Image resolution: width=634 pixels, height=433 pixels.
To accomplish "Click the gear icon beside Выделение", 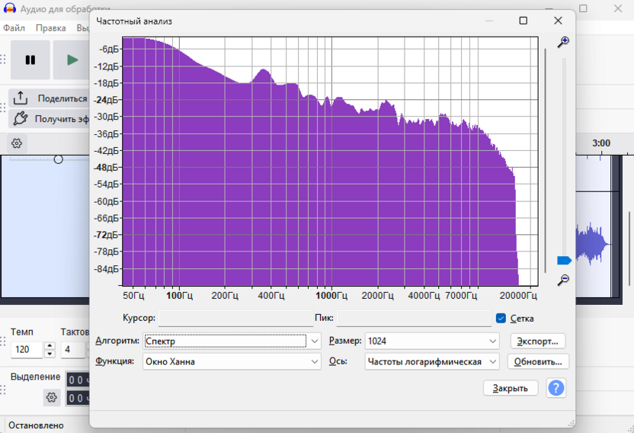I will [x=51, y=397].
